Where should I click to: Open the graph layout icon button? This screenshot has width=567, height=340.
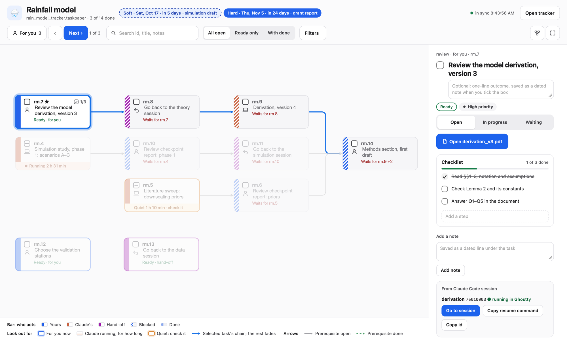537,33
